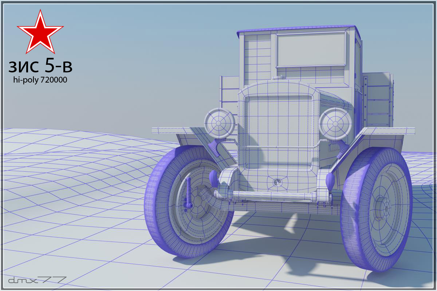The width and height of the screenshot is (437, 291).
Task: Click the 'зис 5-в' title text
Action: [x=40, y=65]
